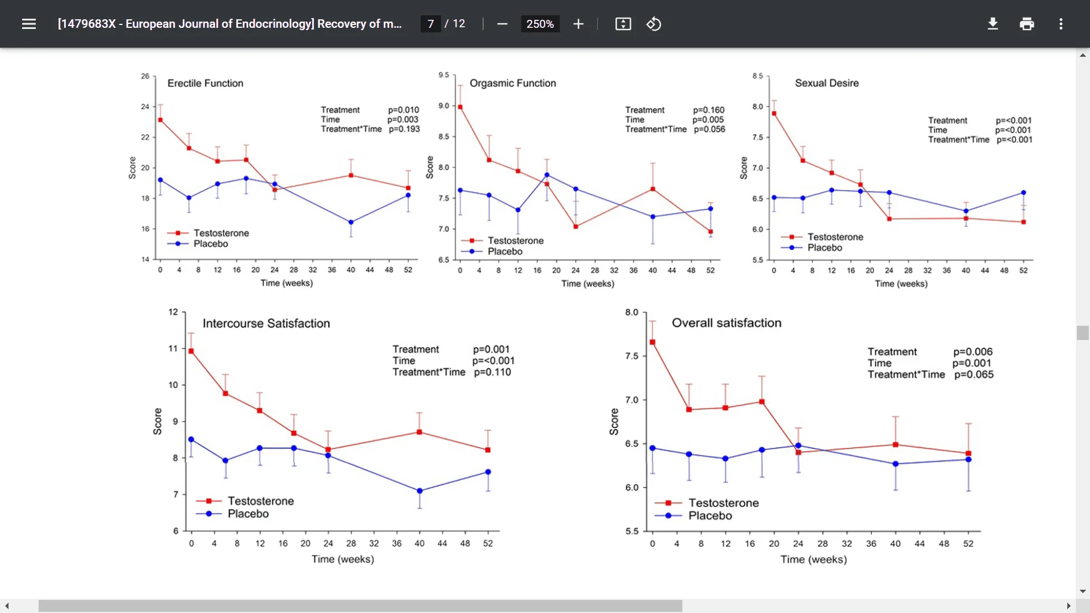Click 'p=0.006' Treatment value in Overall satisfaction
Viewport: 1090px width, 613px height.
coord(973,352)
